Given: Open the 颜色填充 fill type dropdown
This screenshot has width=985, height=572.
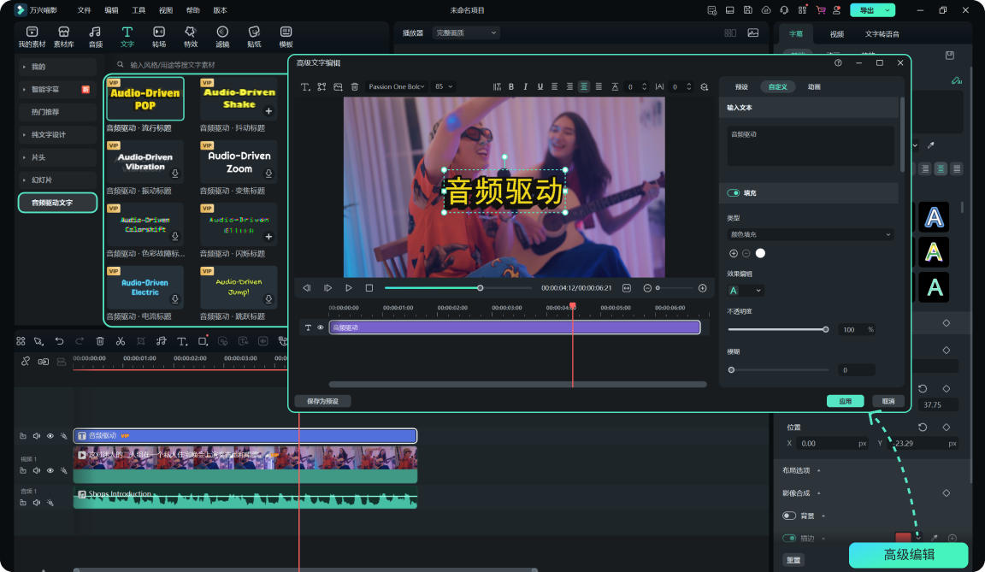Looking at the screenshot, I should click(x=810, y=234).
